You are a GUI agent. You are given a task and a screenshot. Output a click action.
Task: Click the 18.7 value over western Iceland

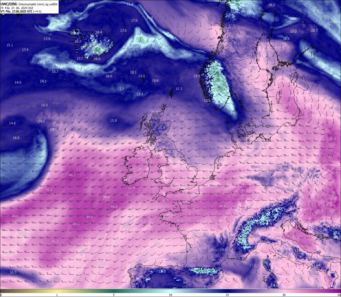coord(78,41)
